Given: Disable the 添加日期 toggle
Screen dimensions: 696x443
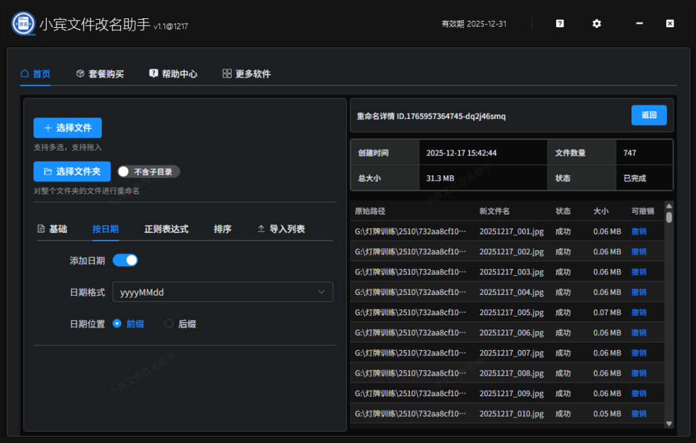Looking at the screenshot, I should pos(125,260).
